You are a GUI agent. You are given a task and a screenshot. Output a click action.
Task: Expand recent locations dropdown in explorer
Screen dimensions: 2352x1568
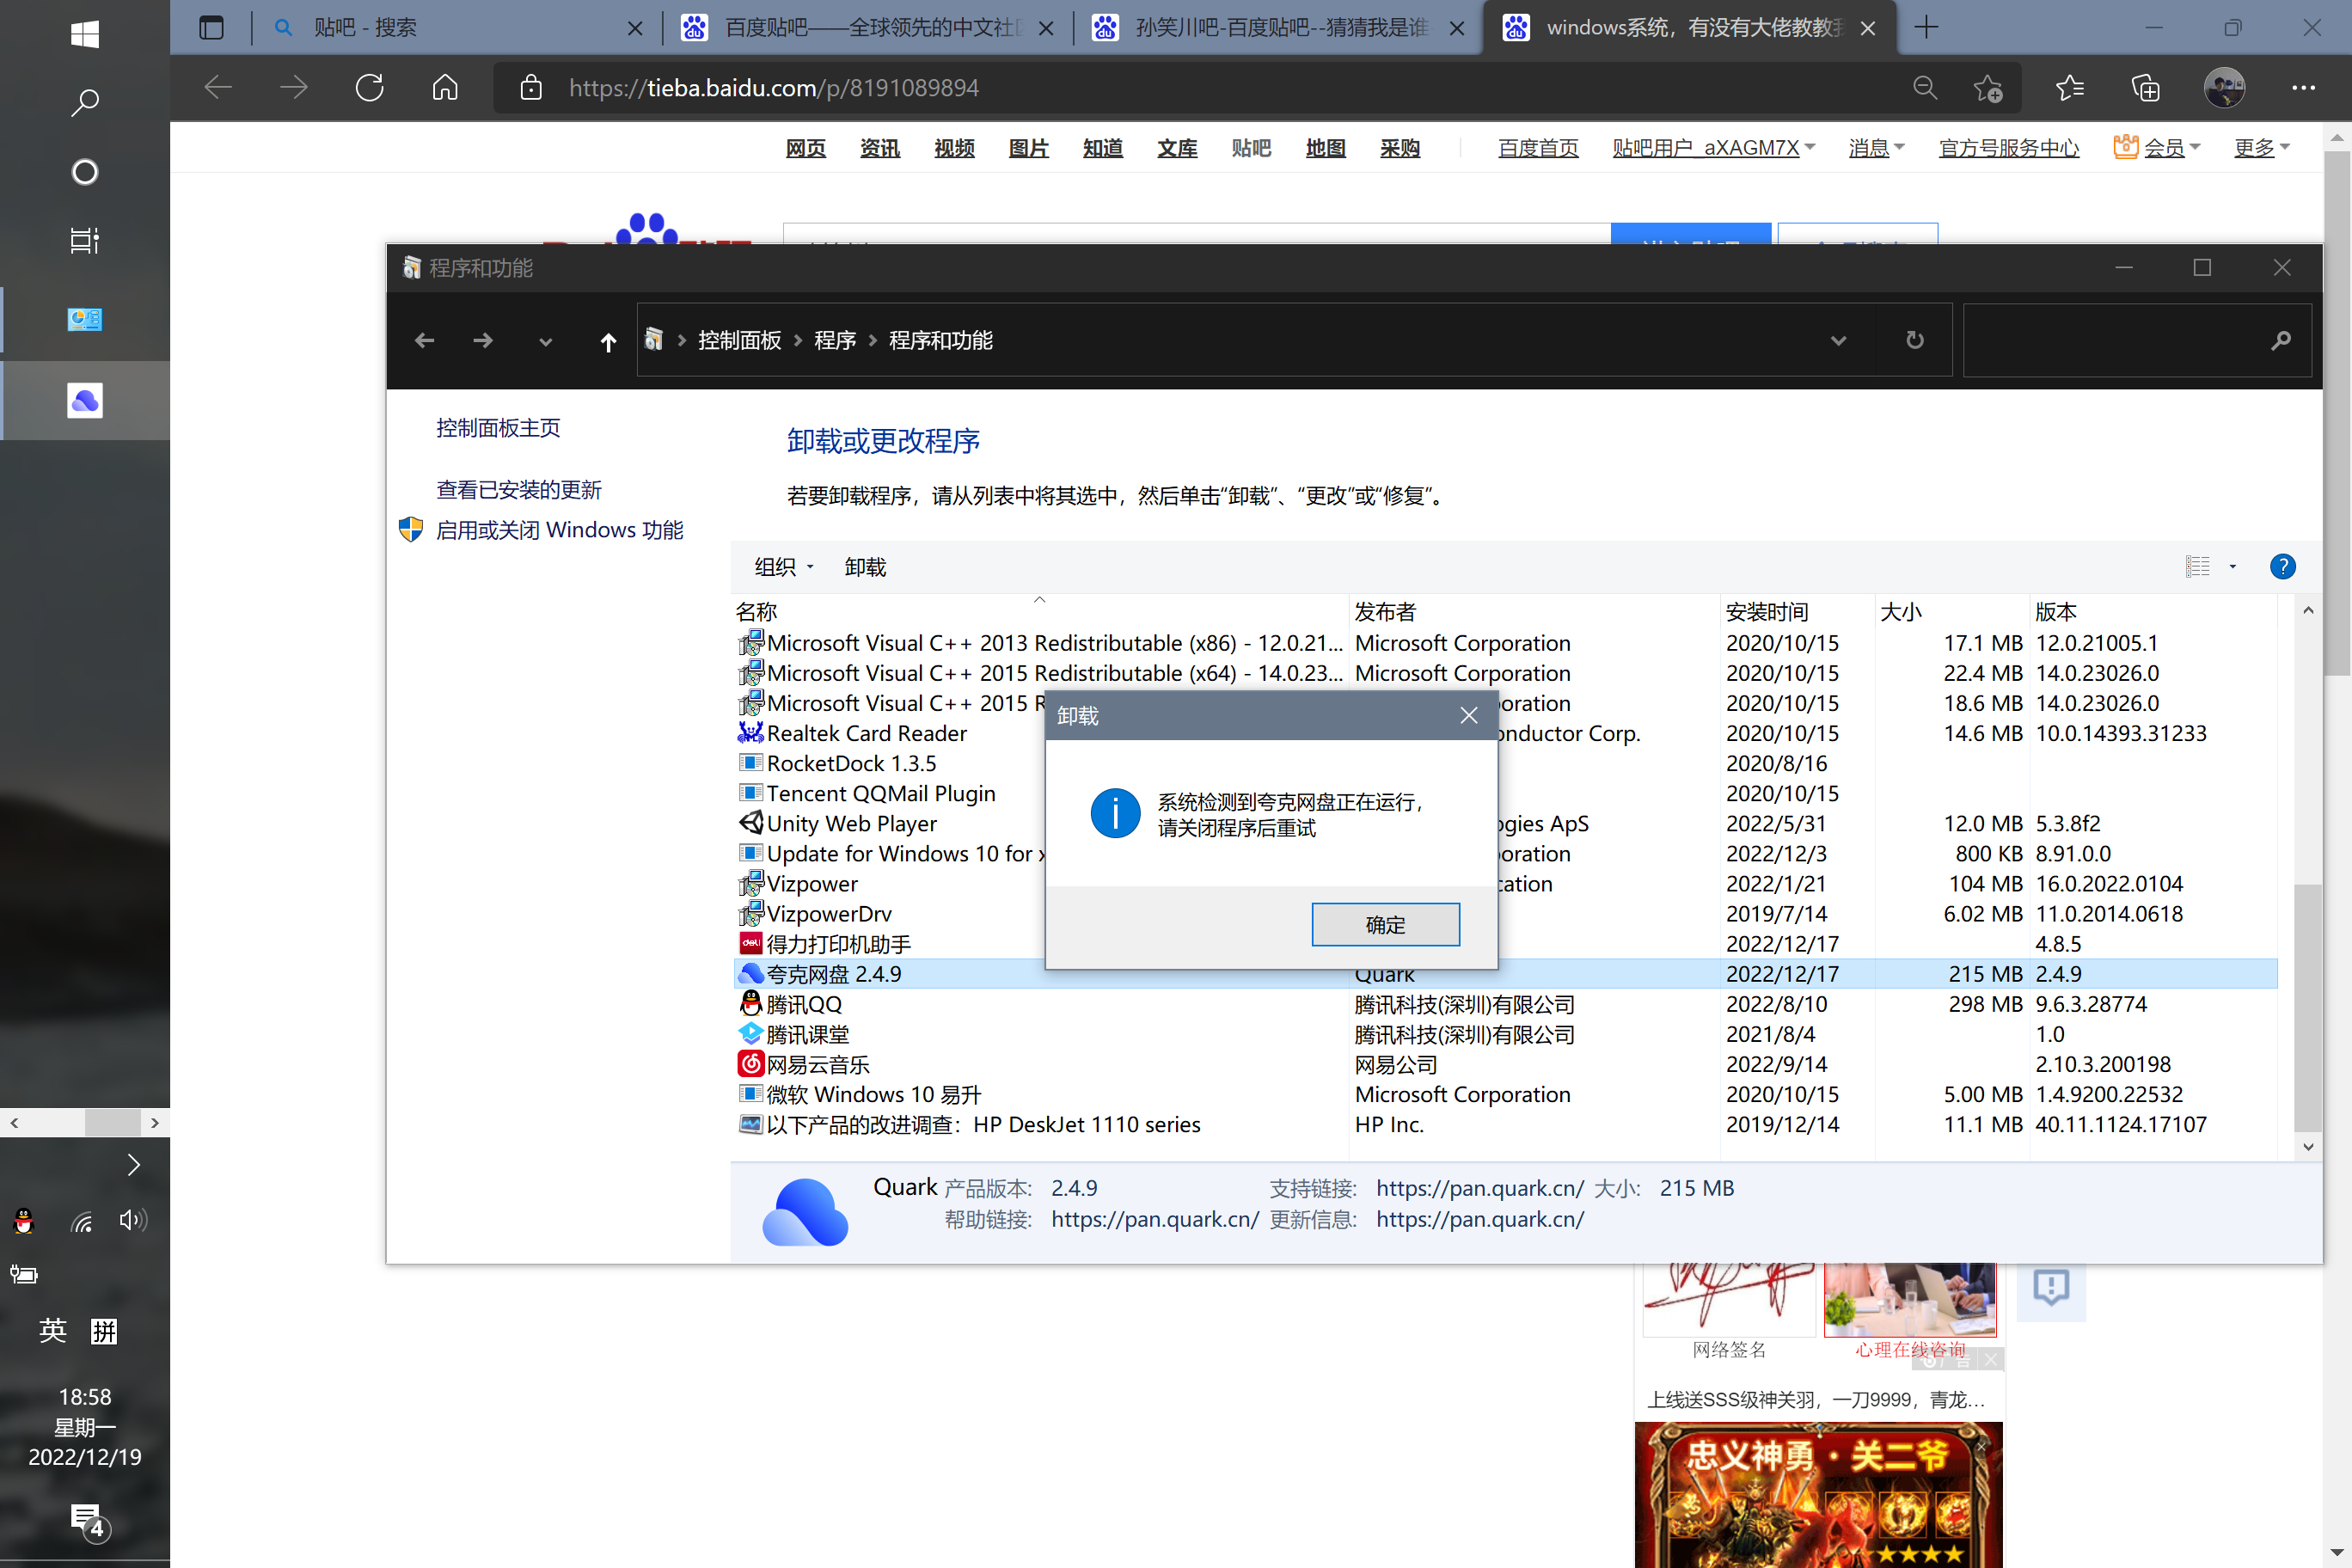[545, 342]
